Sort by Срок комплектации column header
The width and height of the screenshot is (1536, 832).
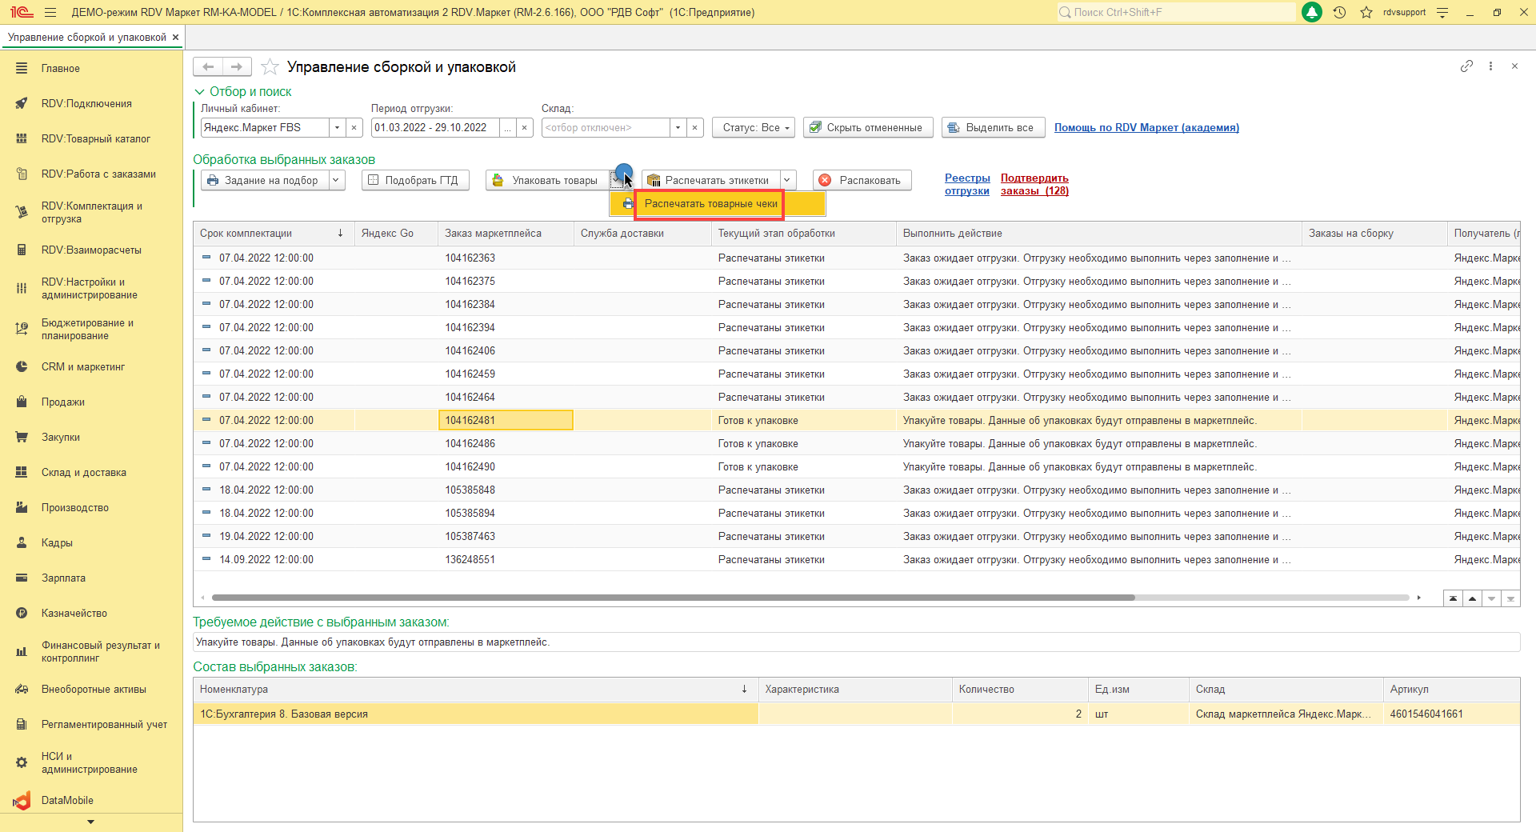246,234
